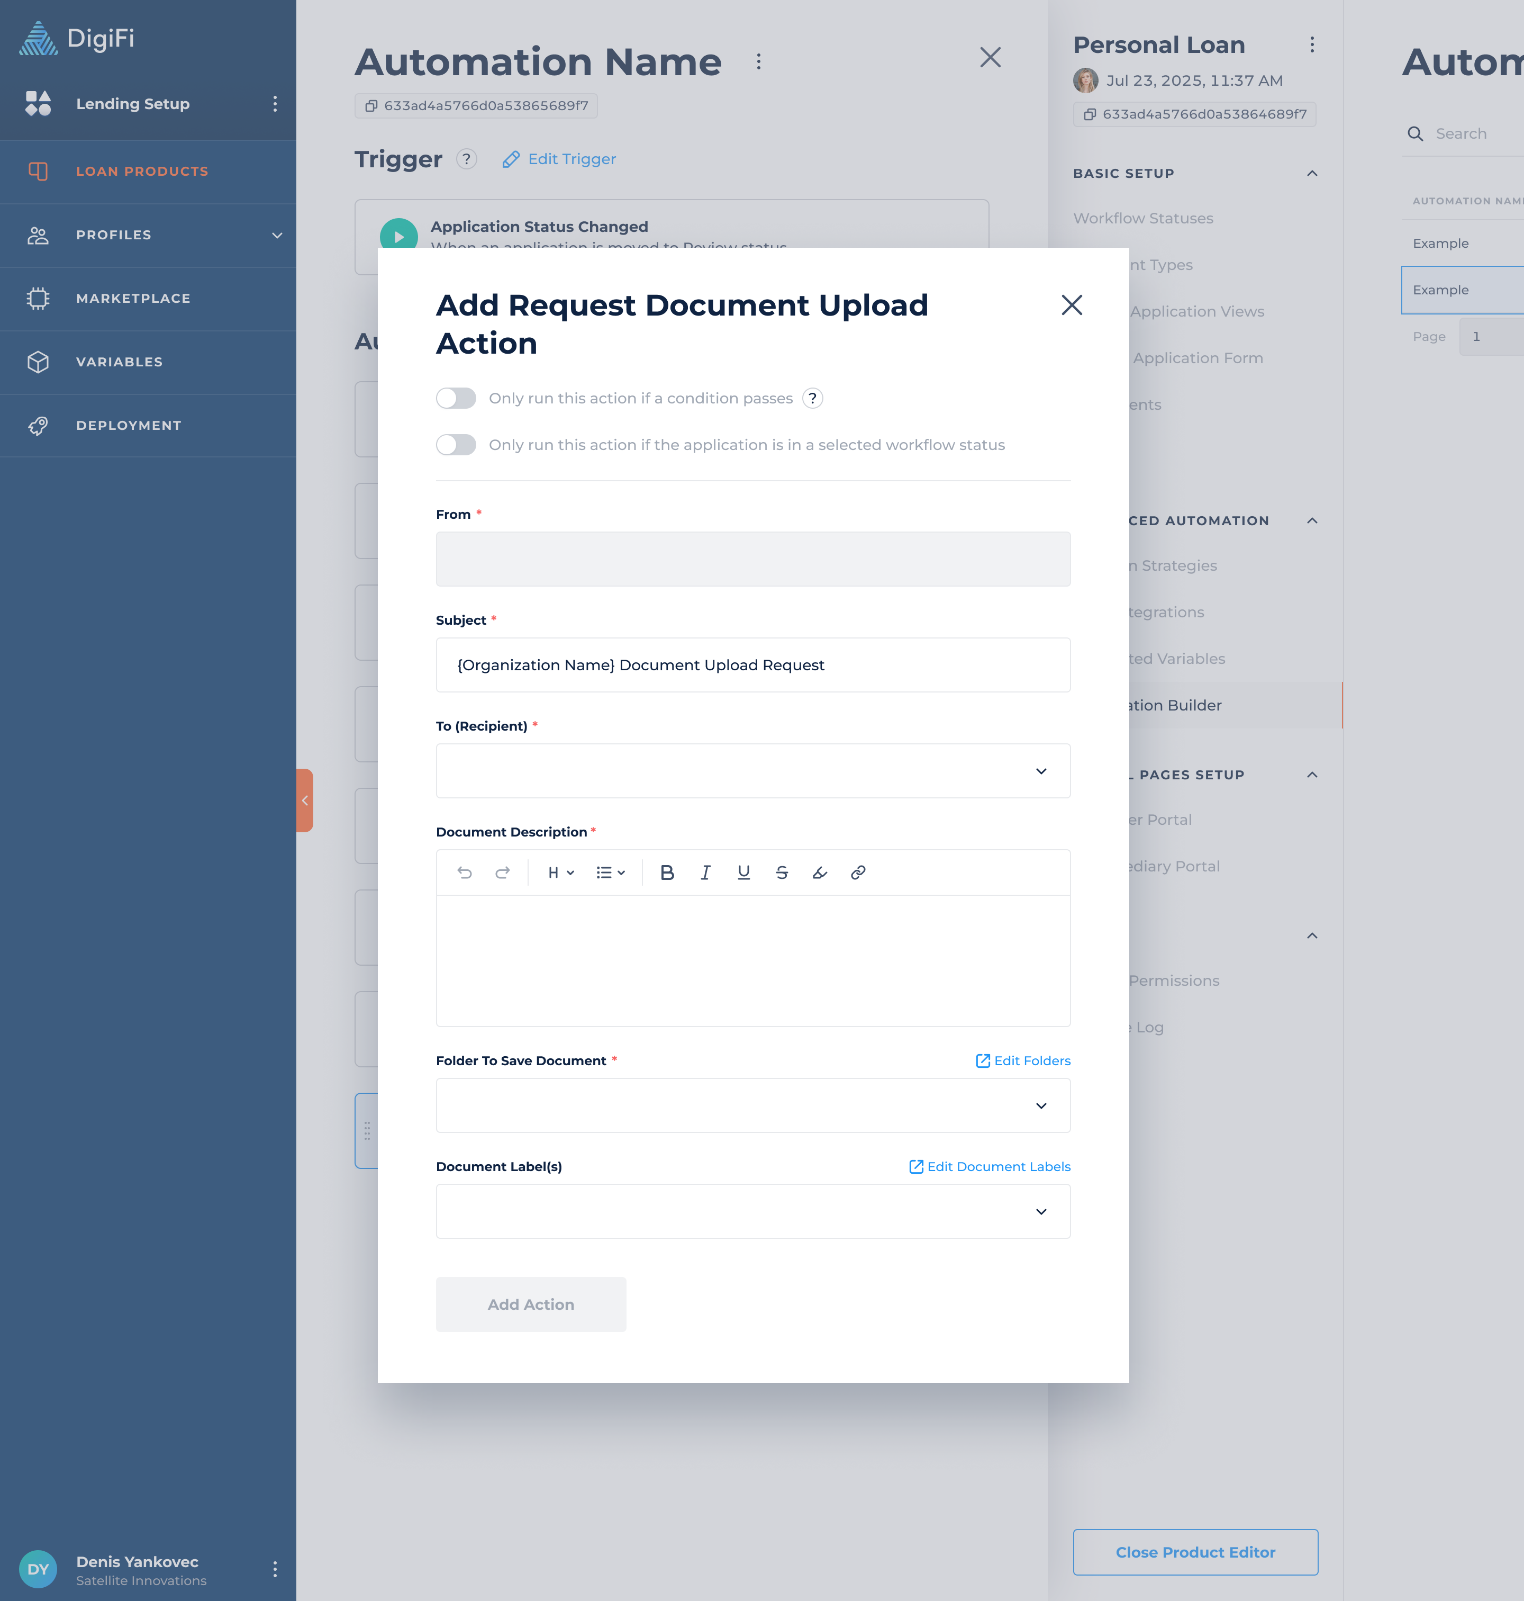The height and width of the screenshot is (1601, 1524).
Task: Click the Edit Folders link
Action: click(1023, 1060)
